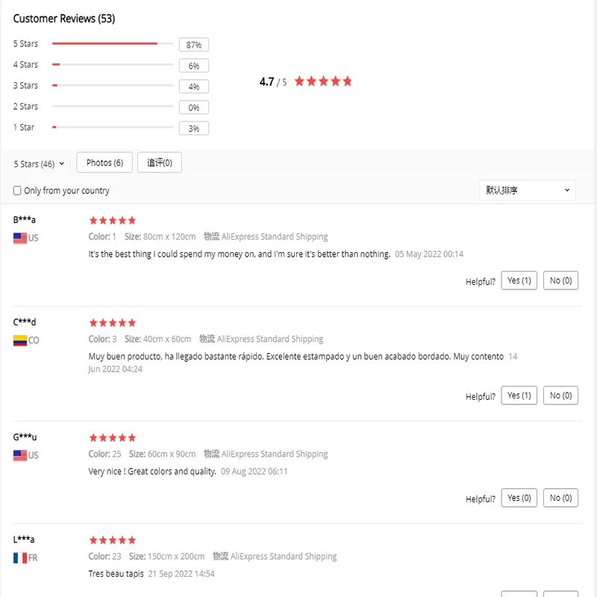Switch to the 追评(0) filter tab
The image size is (597, 597).
pos(159,163)
